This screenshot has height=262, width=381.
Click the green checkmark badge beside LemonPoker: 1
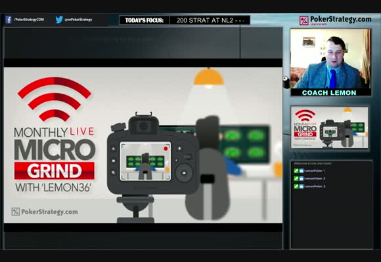point(296,170)
